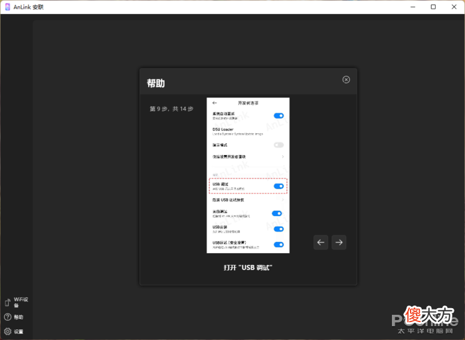The width and height of the screenshot is (465, 340).
Task: Click the 帮助 dialog title
Action: tap(155, 83)
